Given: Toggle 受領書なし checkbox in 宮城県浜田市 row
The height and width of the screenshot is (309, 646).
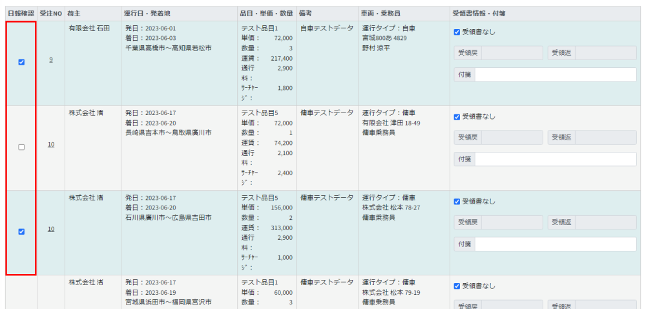Looking at the screenshot, I should [457, 286].
